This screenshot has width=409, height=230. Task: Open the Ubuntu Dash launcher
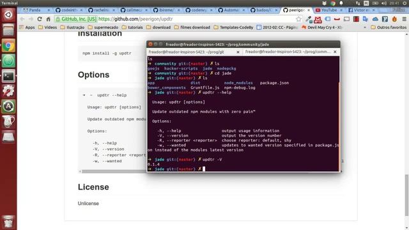point(8,15)
